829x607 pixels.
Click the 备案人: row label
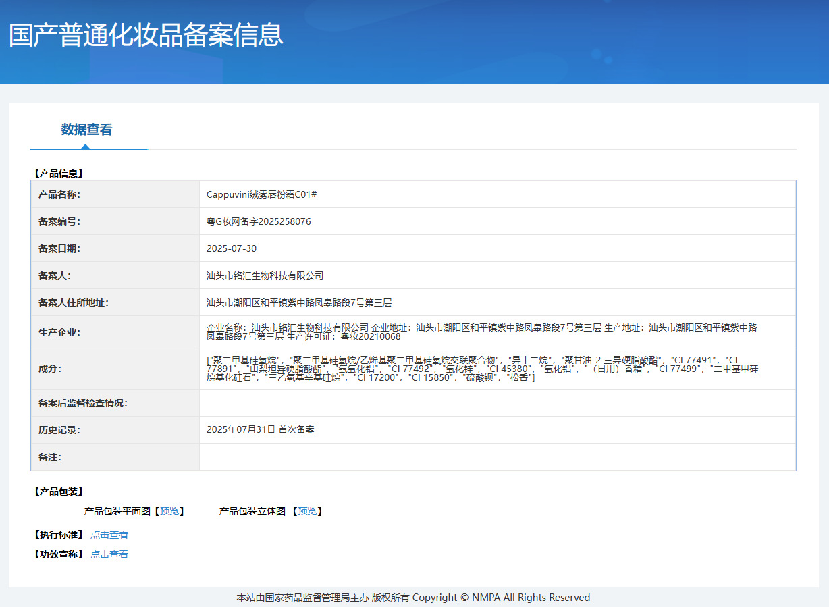click(x=55, y=275)
